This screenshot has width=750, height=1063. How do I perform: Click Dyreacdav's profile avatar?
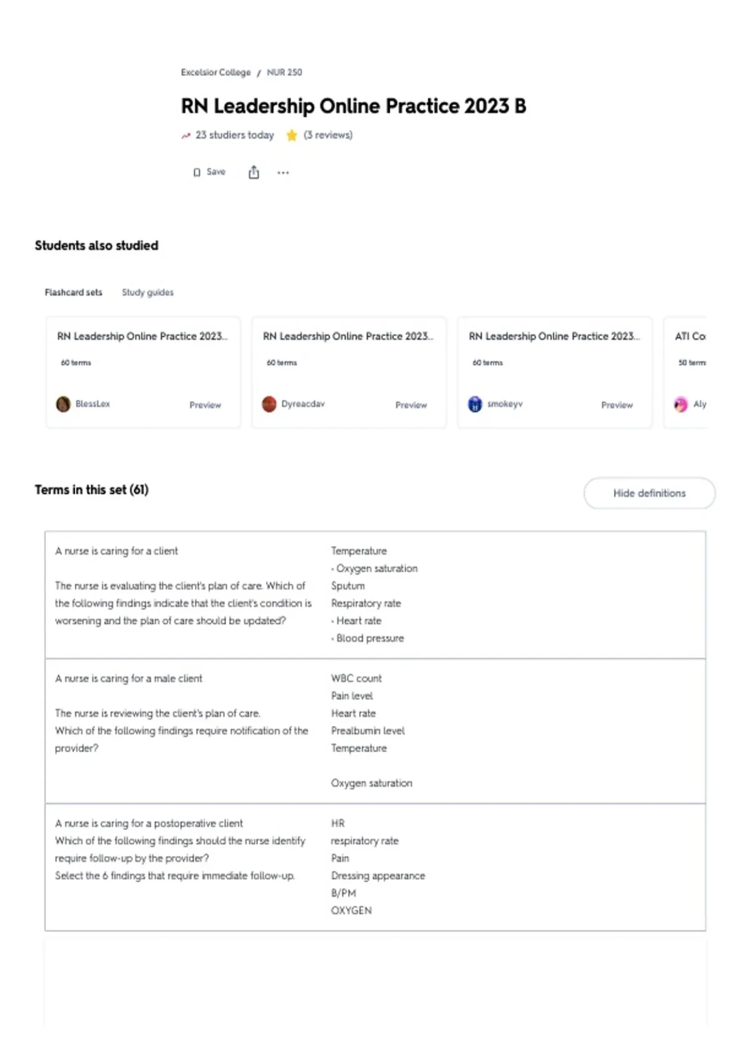[269, 405]
